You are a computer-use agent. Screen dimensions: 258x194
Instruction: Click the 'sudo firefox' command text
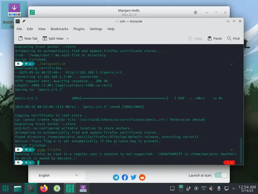(49, 150)
